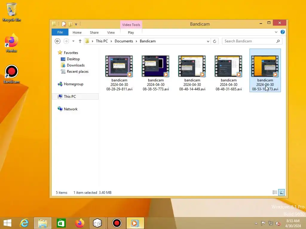Select This PC in the navigation pane
This screenshot has width=306, height=229.
(75, 97)
